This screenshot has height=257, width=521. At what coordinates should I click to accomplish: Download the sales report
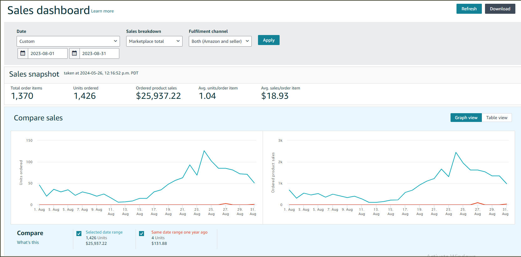pyautogui.click(x=500, y=9)
